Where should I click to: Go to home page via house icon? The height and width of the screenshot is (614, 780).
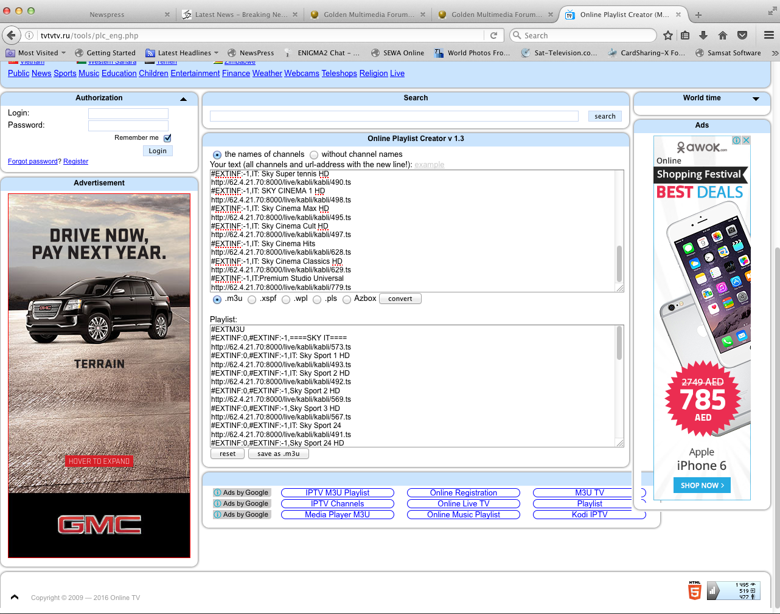tap(723, 35)
